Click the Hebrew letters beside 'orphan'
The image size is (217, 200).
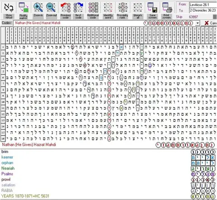click(203, 163)
